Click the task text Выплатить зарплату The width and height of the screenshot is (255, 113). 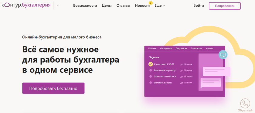[x=165, y=70]
